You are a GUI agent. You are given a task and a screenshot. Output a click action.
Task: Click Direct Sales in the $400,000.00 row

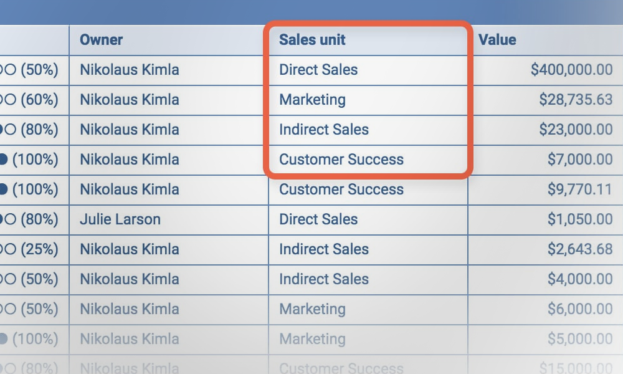click(x=318, y=70)
